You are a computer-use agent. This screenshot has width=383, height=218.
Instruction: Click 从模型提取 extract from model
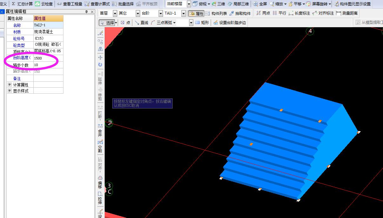[369, 23]
